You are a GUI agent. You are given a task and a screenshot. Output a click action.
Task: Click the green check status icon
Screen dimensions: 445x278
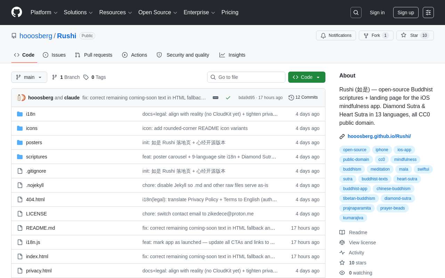pos(228,98)
